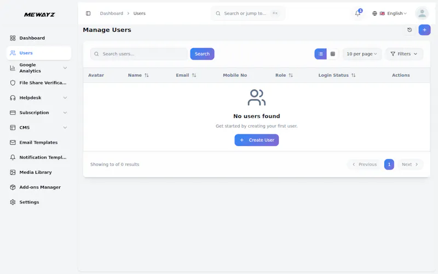Open Dashboard in the sidebar

[x=39, y=38]
